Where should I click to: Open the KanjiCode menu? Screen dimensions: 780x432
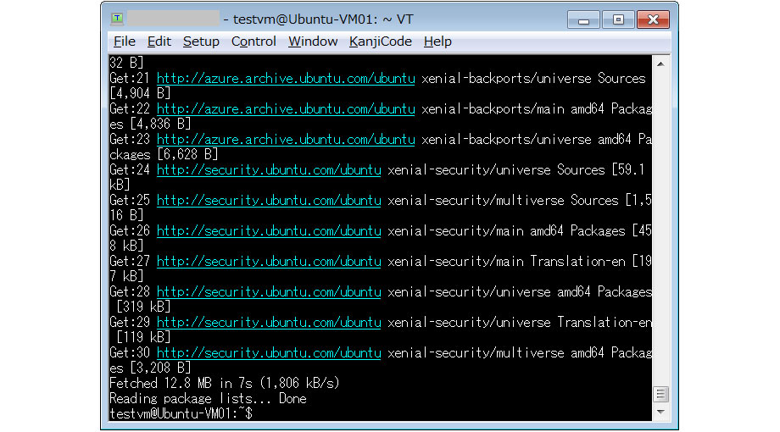point(381,42)
